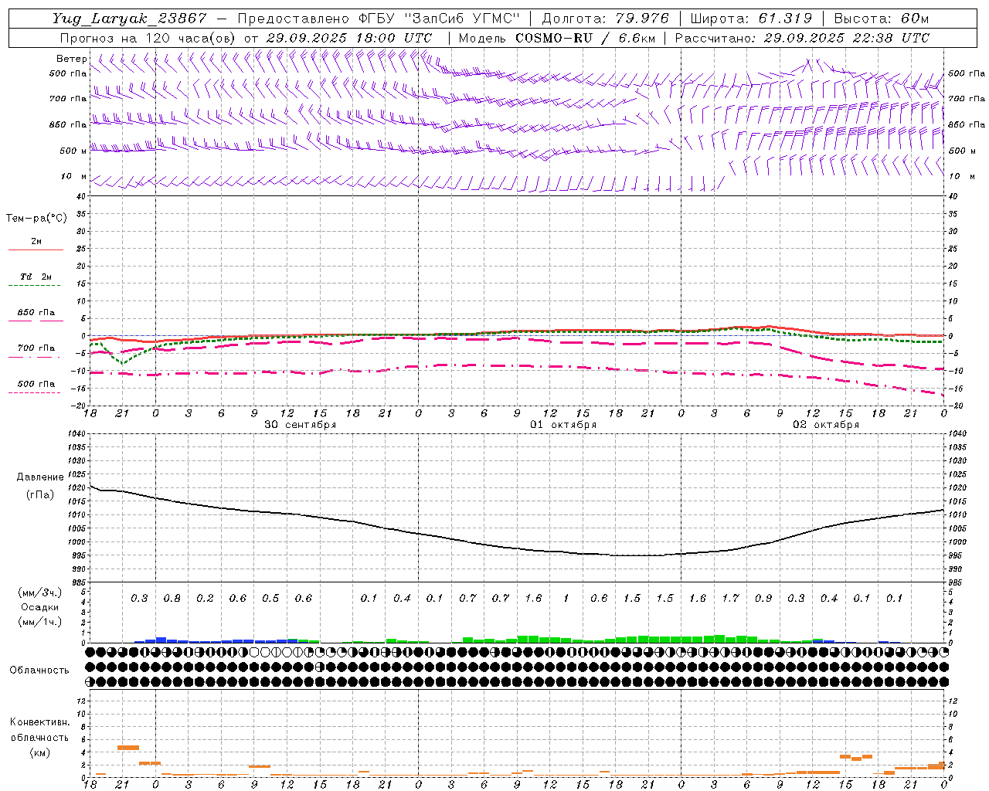The height and width of the screenshot is (791, 989).
Task: Select the 'Долгота: 79.976' longitude text
Action: (605, 19)
